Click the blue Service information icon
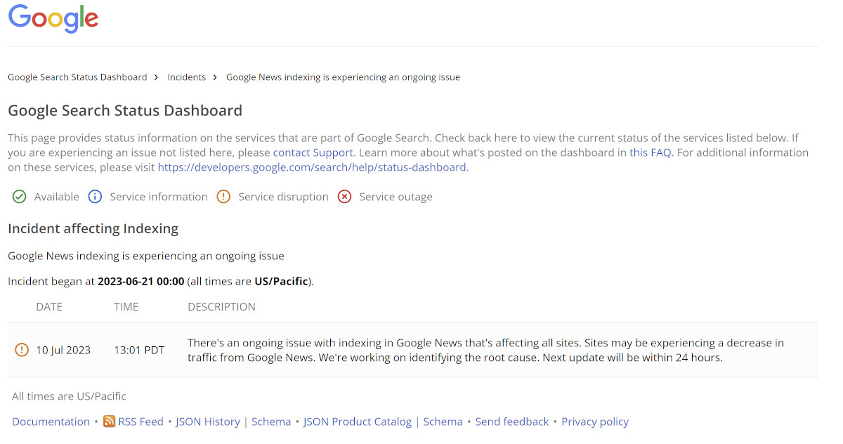843x444 pixels. (95, 197)
